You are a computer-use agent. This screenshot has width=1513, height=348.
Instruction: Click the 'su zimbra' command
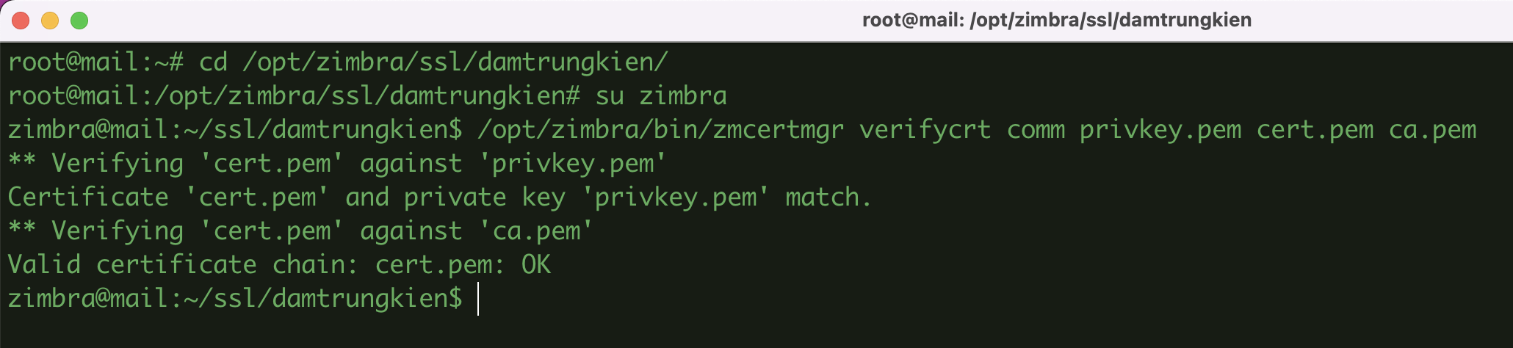tap(661, 96)
